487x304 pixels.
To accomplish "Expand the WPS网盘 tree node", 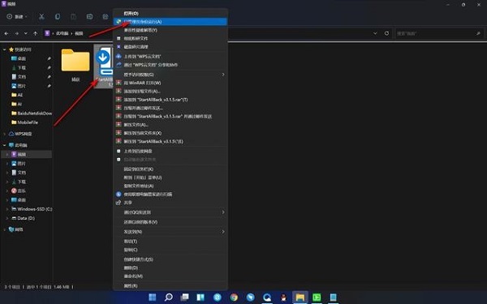I will click(x=4, y=134).
